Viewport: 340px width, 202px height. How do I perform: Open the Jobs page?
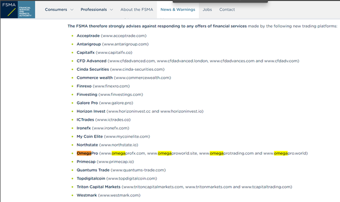(207, 10)
